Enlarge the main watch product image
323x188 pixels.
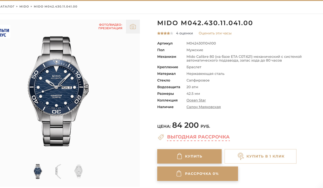(58, 91)
